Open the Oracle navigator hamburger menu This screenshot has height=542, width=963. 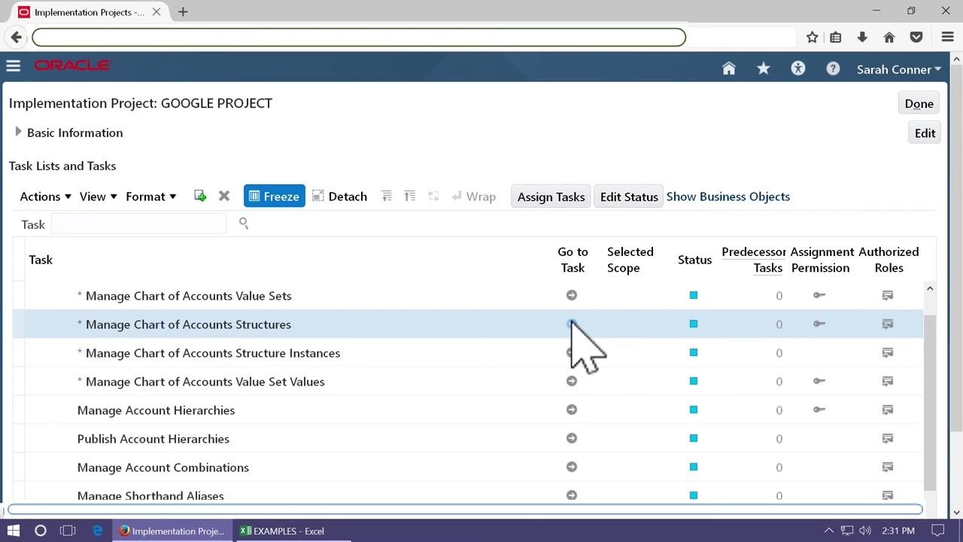pyautogui.click(x=13, y=66)
